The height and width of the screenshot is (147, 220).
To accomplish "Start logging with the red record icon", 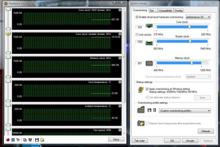I will [x=8, y=140].
